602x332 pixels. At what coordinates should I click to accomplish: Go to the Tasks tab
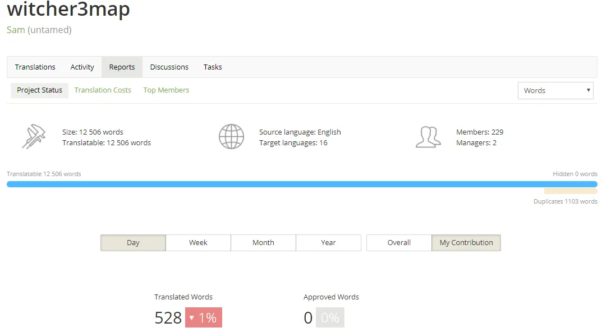pos(213,67)
